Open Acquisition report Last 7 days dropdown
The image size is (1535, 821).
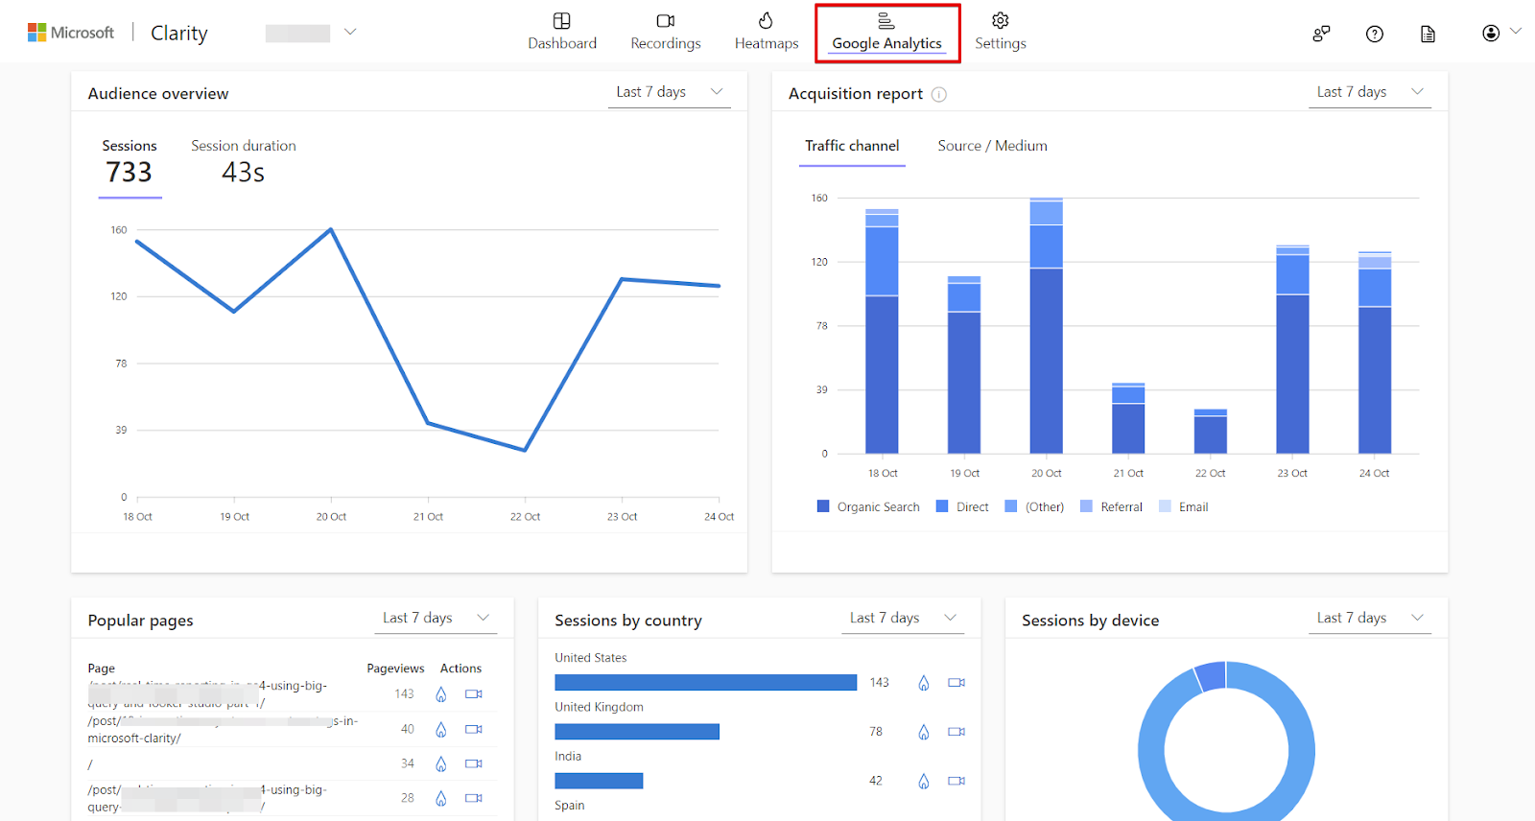click(x=1370, y=92)
